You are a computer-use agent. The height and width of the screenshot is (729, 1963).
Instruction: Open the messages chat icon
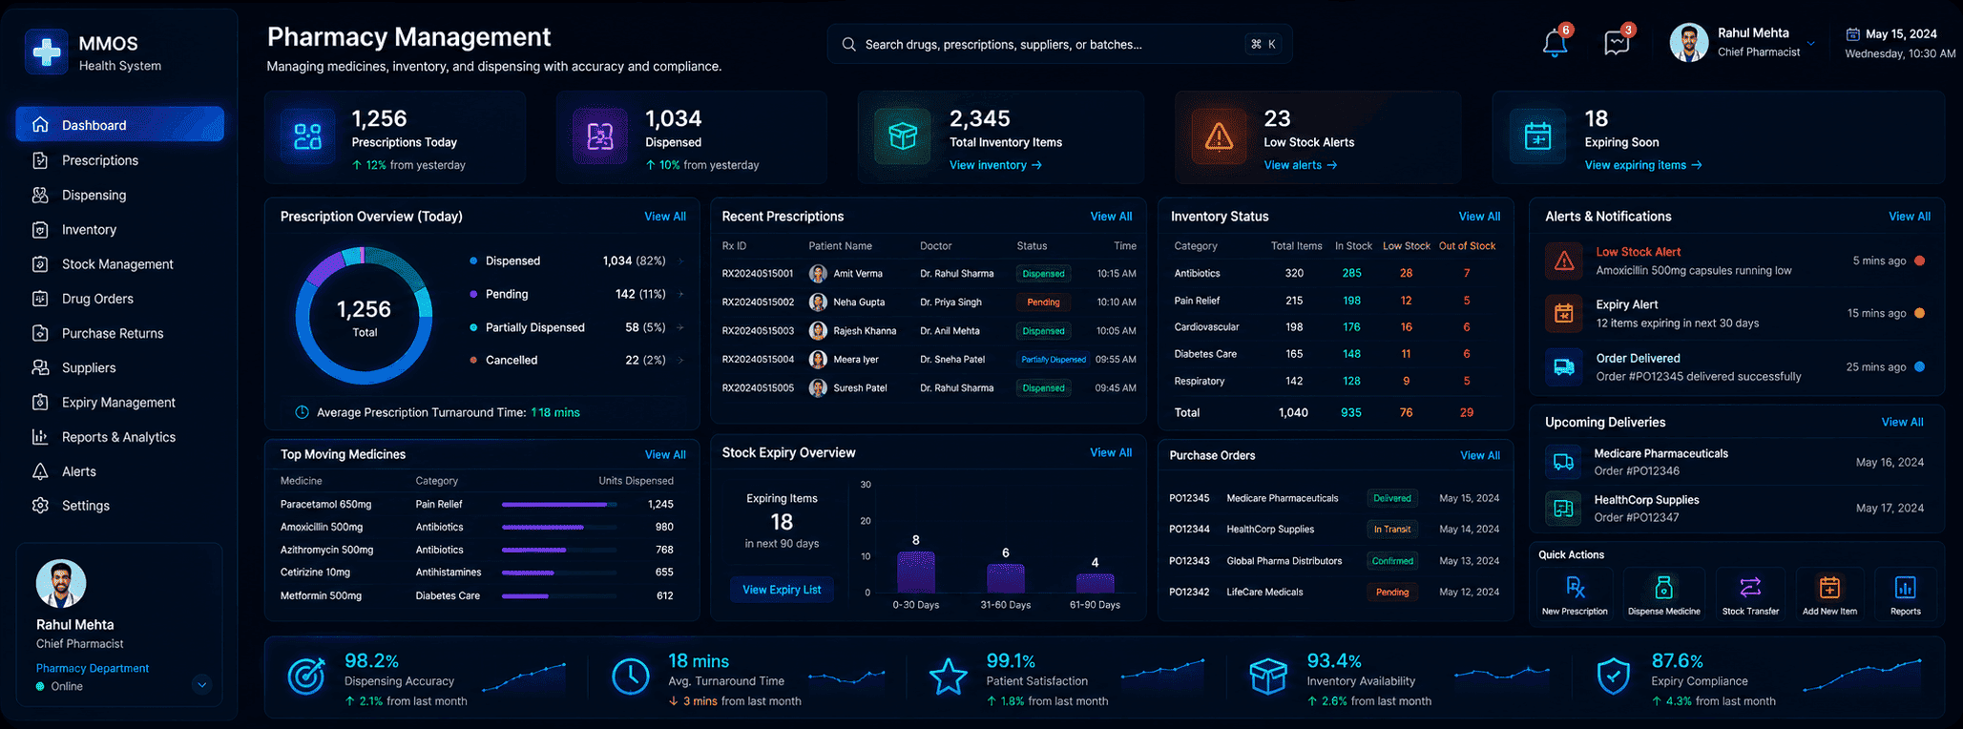pos(1617,43)
